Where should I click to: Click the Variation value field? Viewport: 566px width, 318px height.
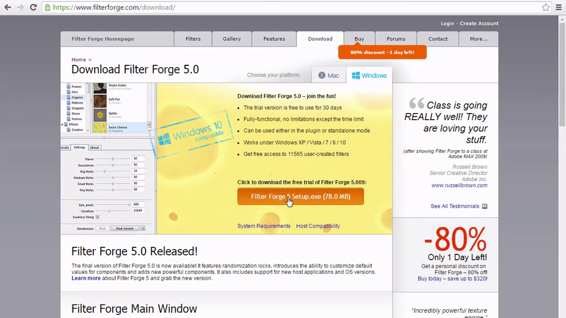(x=139, y=211)
